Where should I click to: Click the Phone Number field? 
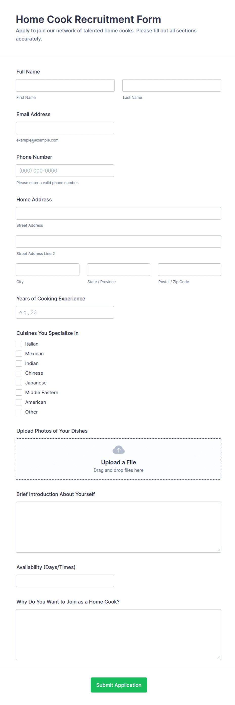point(65,171)
